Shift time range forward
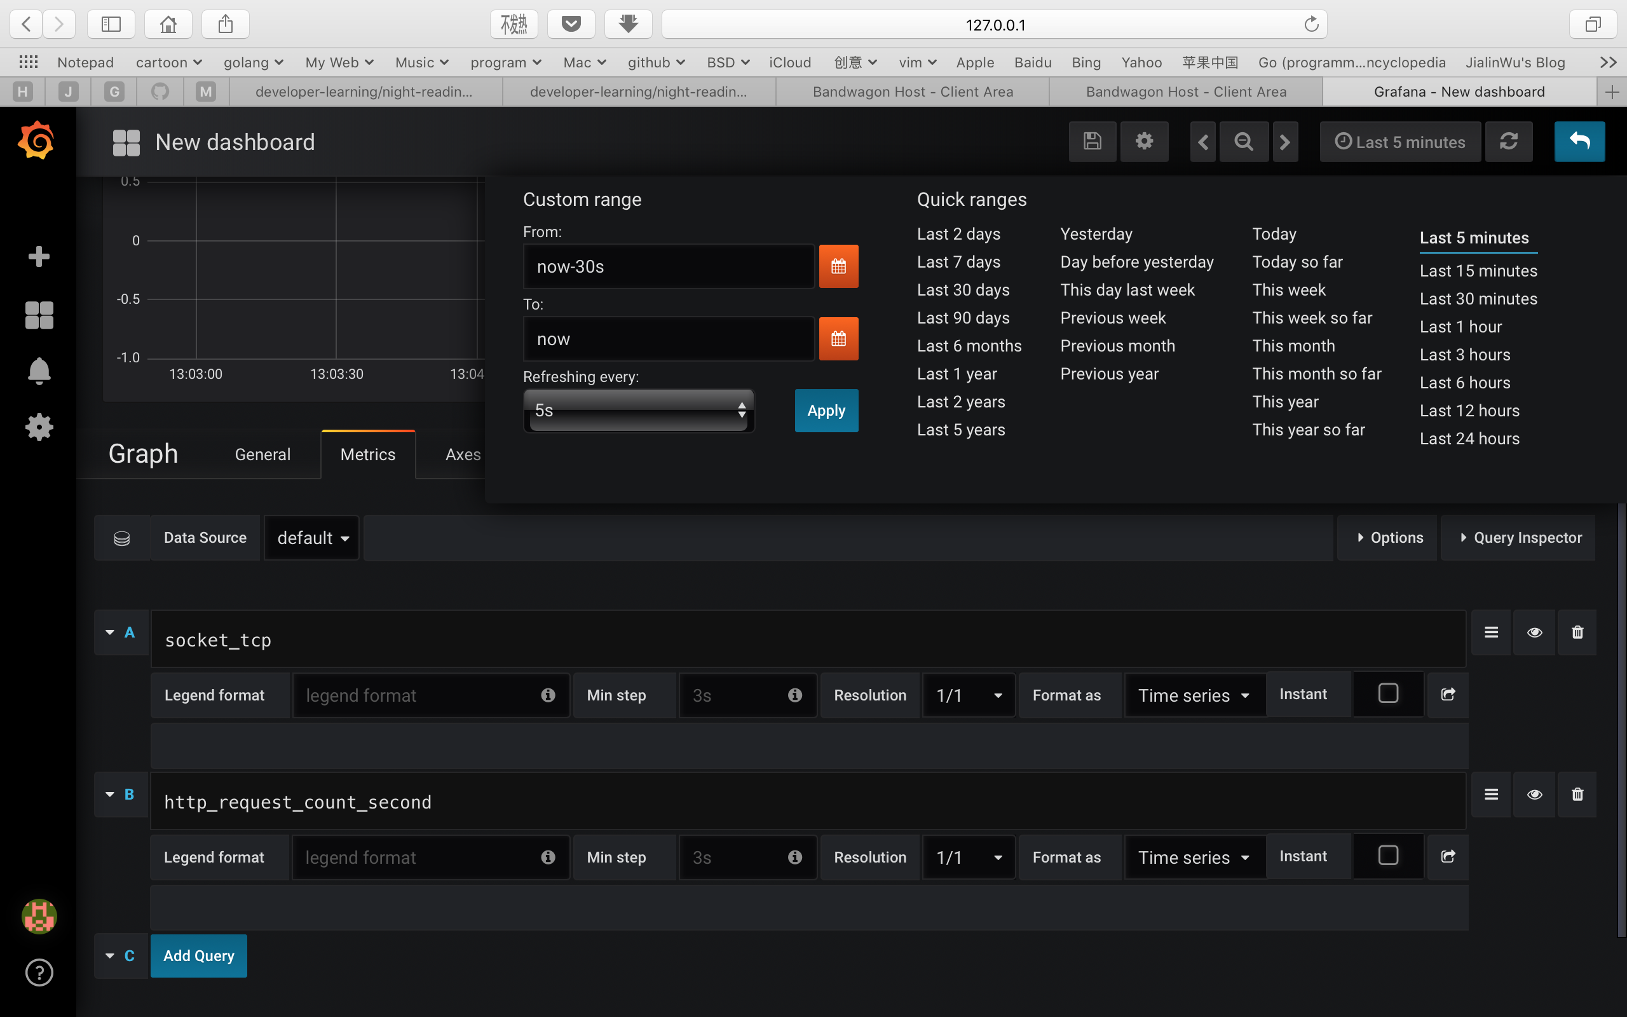1627x1017 pixels. (1285, 141)
